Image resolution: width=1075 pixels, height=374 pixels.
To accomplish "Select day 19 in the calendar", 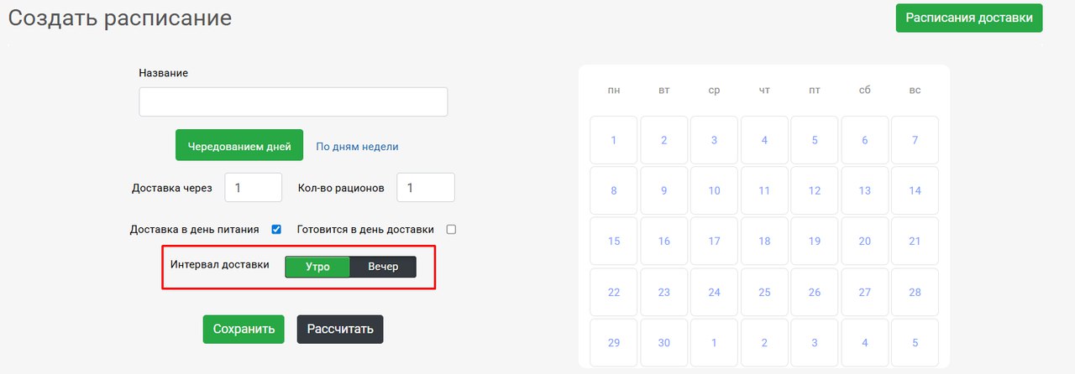I will point(814,242).
